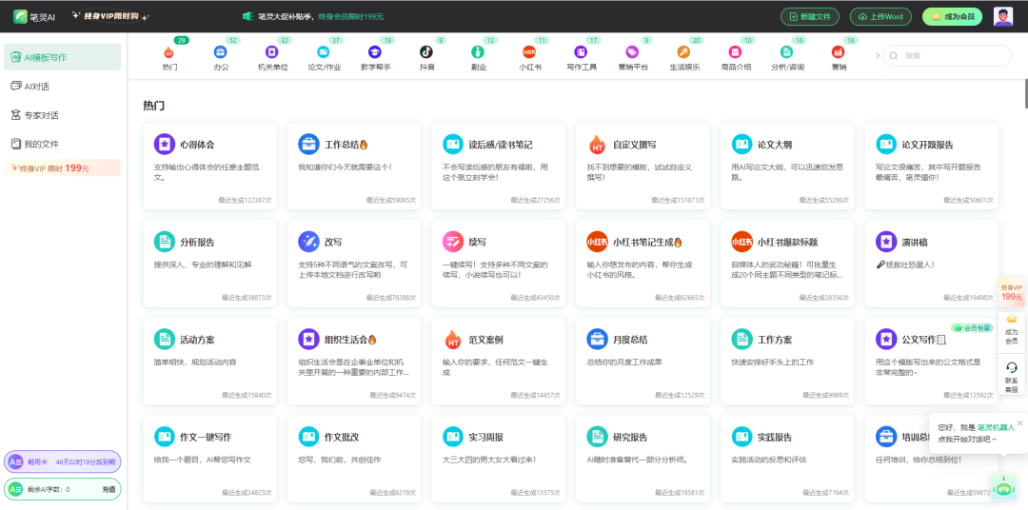1028x510 pixels.
Task: Open the 写作工具 category icon
Action: [581, 51]
